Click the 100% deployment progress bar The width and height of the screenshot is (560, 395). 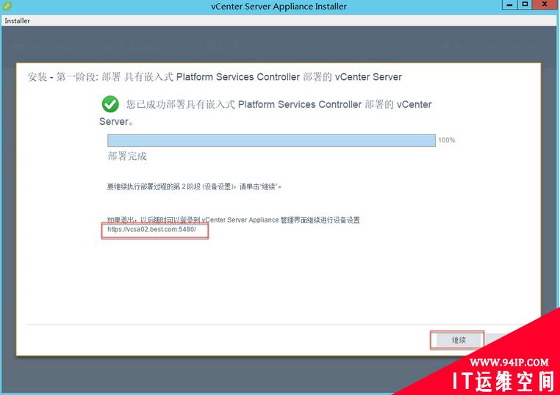coord(271,140)
